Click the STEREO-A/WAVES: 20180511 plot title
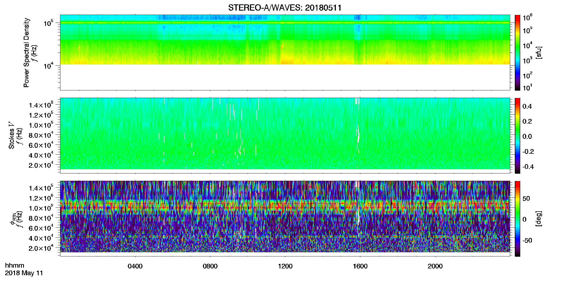Viewport: 570px width, 294px height. (x=285, y=8)
